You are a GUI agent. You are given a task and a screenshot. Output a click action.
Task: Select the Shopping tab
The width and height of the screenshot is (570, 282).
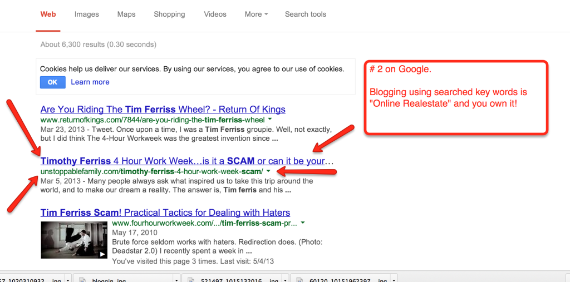click(169, 14)
